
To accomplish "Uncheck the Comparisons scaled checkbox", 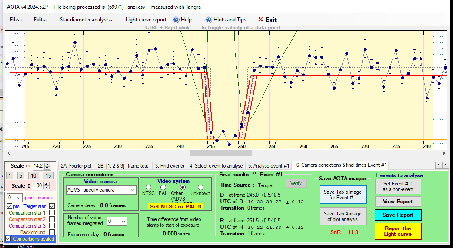I will tap(8, 239).
